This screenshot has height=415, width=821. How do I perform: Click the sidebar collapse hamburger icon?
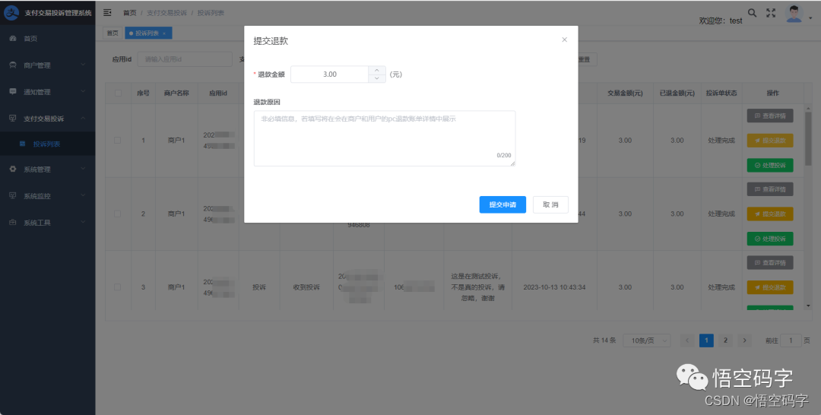tap(107, 13)
